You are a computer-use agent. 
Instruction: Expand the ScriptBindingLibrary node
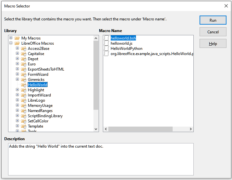[17, 116]
